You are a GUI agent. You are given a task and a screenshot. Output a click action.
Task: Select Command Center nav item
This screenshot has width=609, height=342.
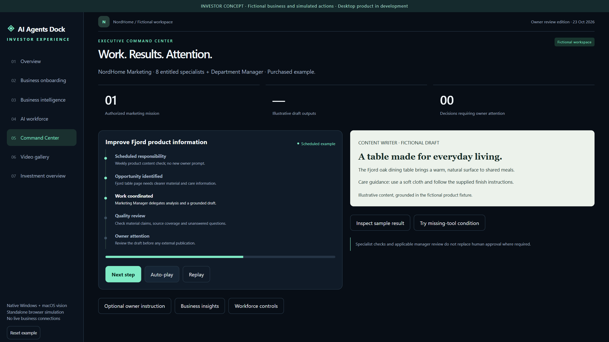(x=42, y=138)
